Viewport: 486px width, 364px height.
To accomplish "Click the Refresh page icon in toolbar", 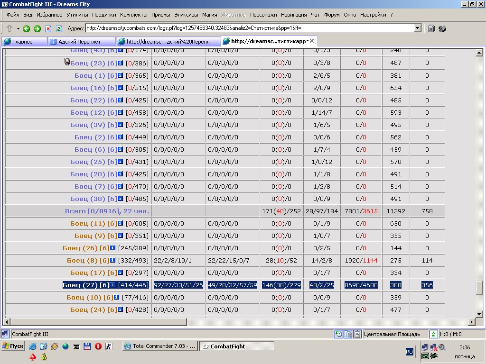I will pyautogui.click(x=59, y=29).
